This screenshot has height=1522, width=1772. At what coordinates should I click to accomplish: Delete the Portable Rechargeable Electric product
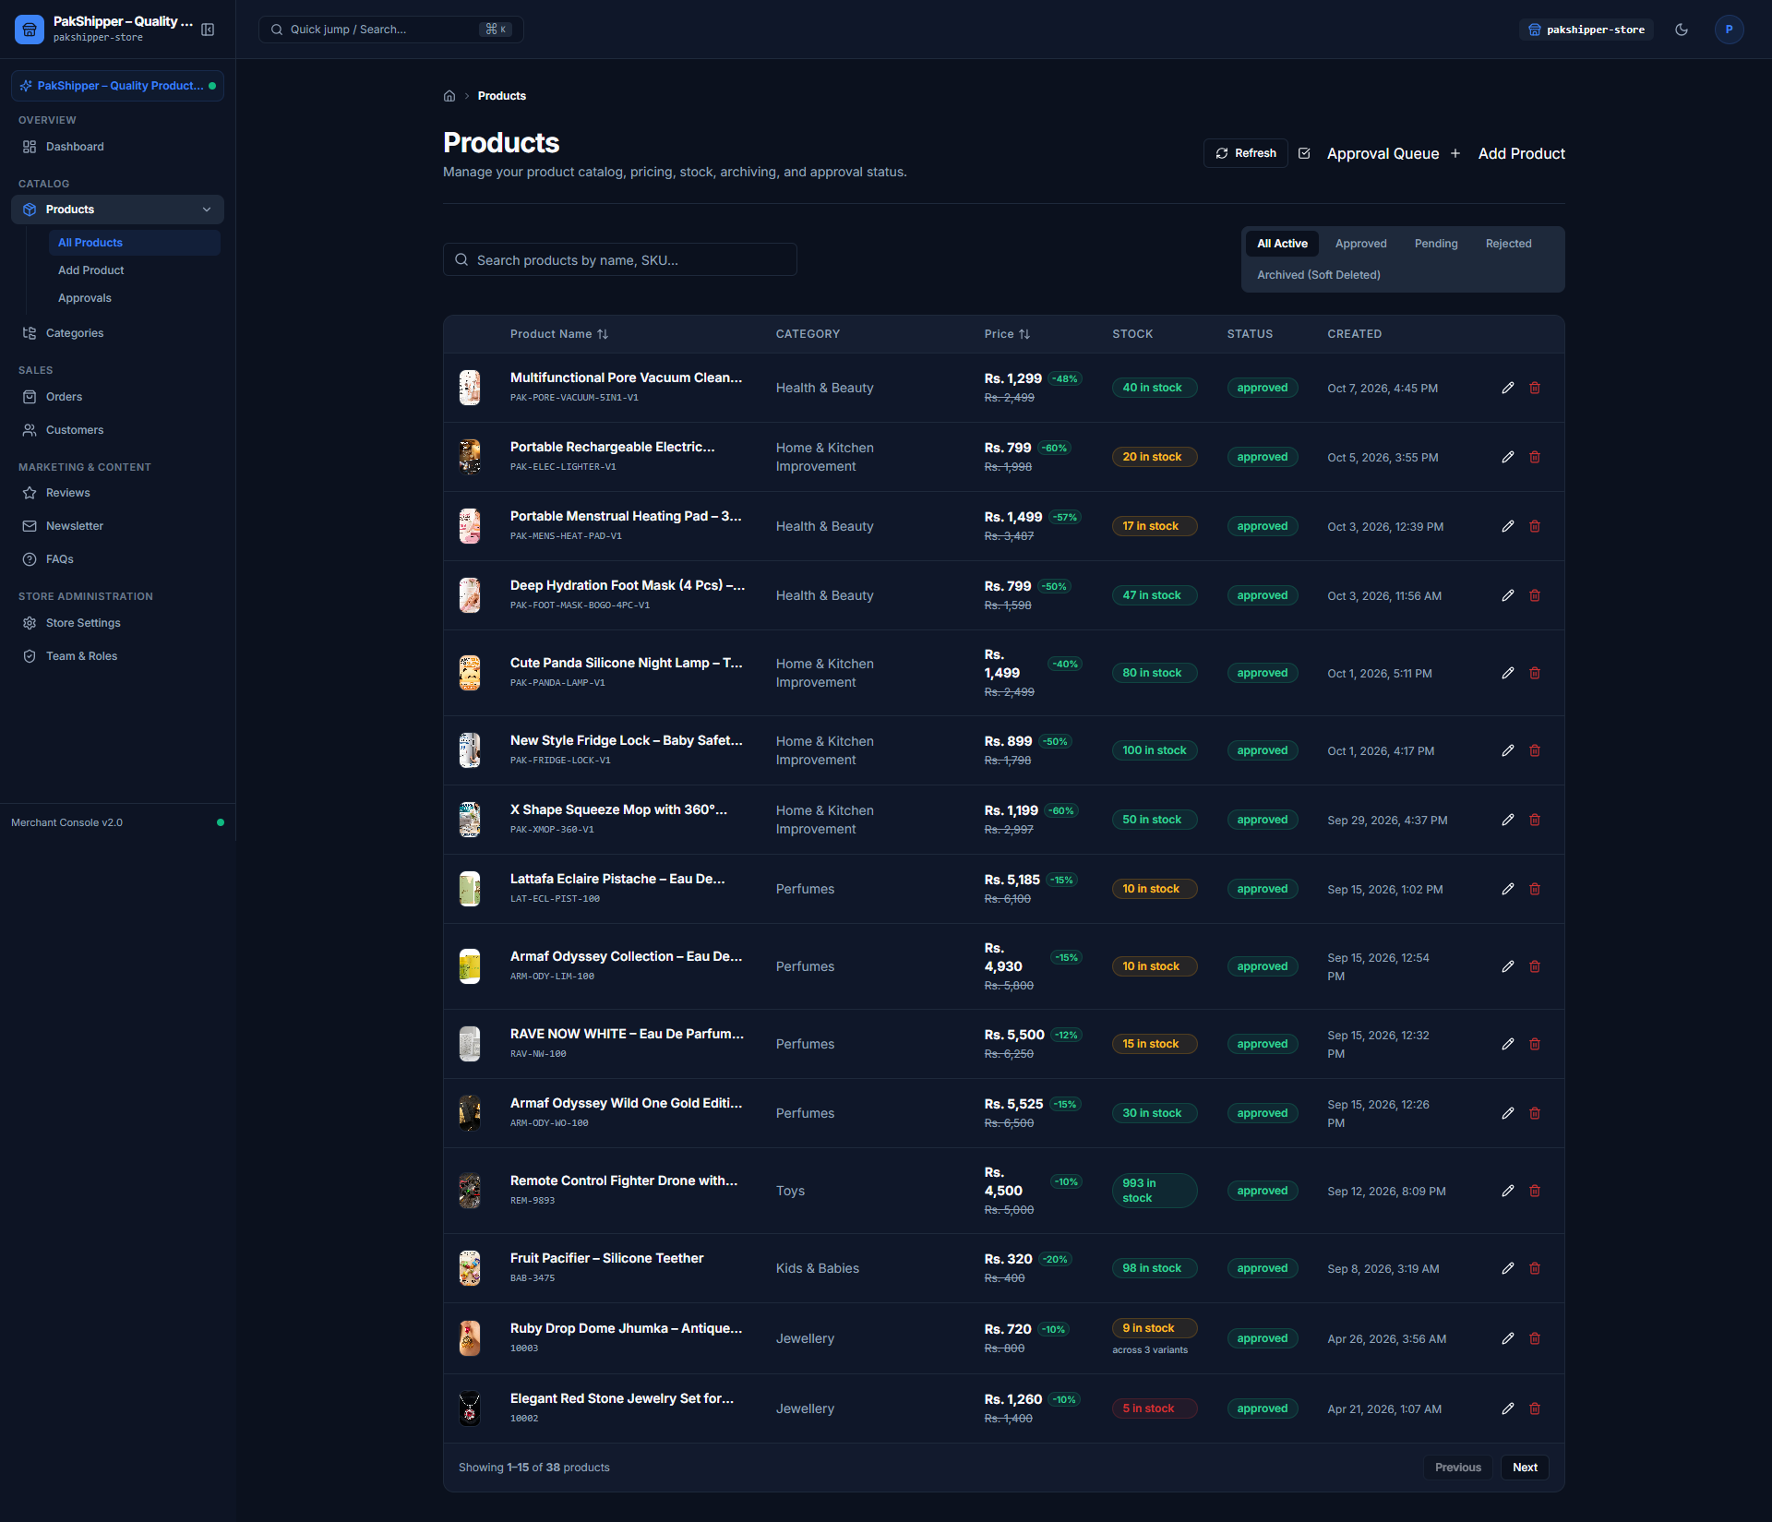[x=1535, y=457]
